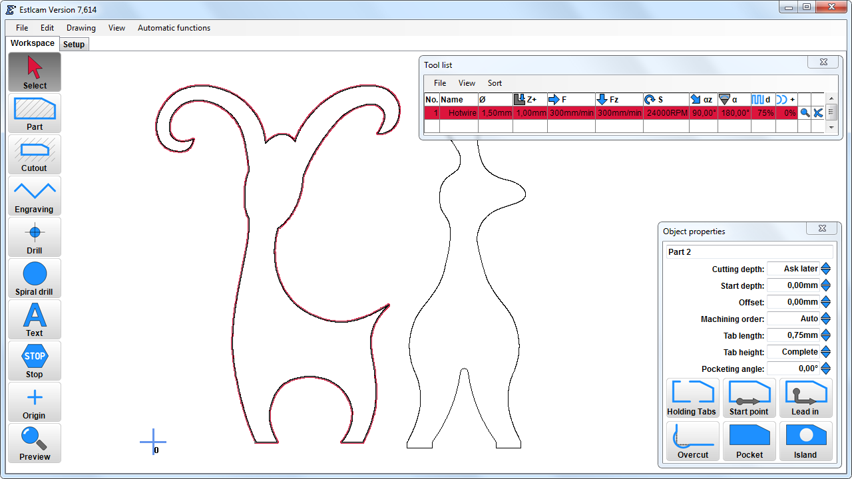852x479 pixels.
Task: Close the Object properties window
Action: (823, 228)
